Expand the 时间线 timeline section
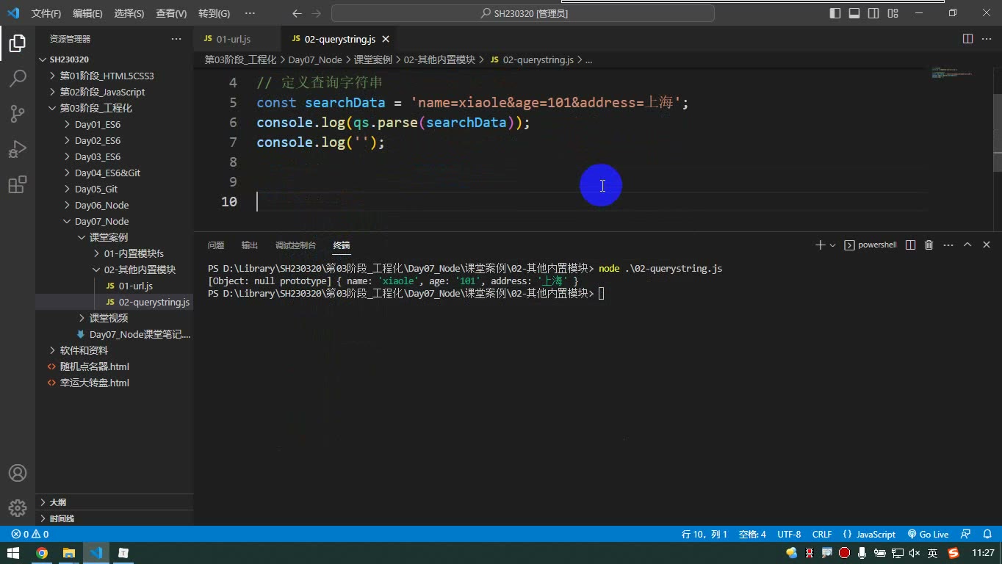The height and width of the screenshot is (564, 1002). (114, 518)
